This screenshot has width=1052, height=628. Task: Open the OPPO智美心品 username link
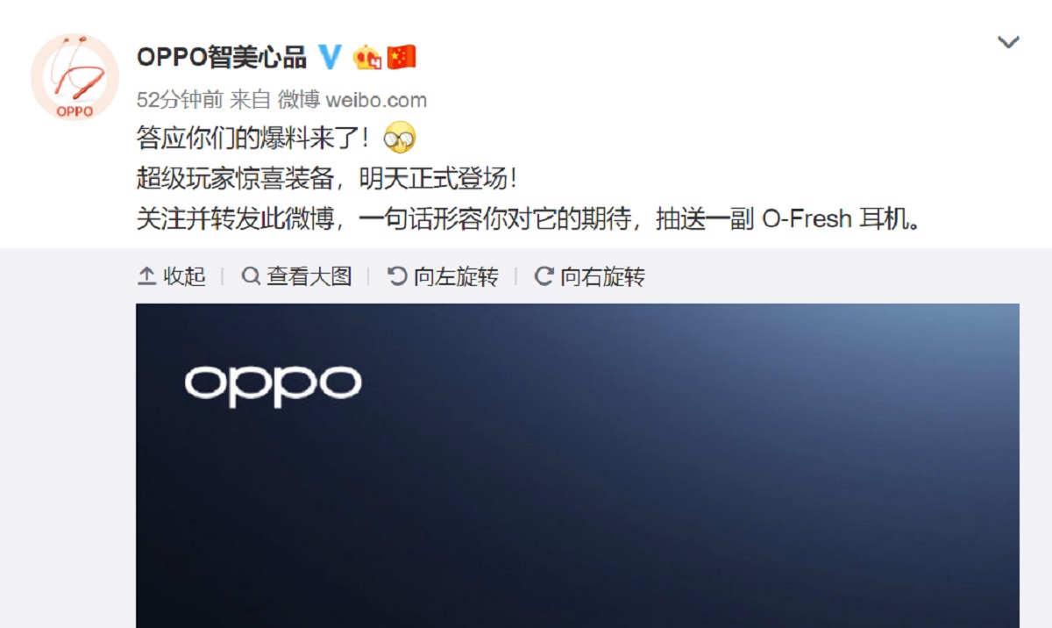click(222, 58)
